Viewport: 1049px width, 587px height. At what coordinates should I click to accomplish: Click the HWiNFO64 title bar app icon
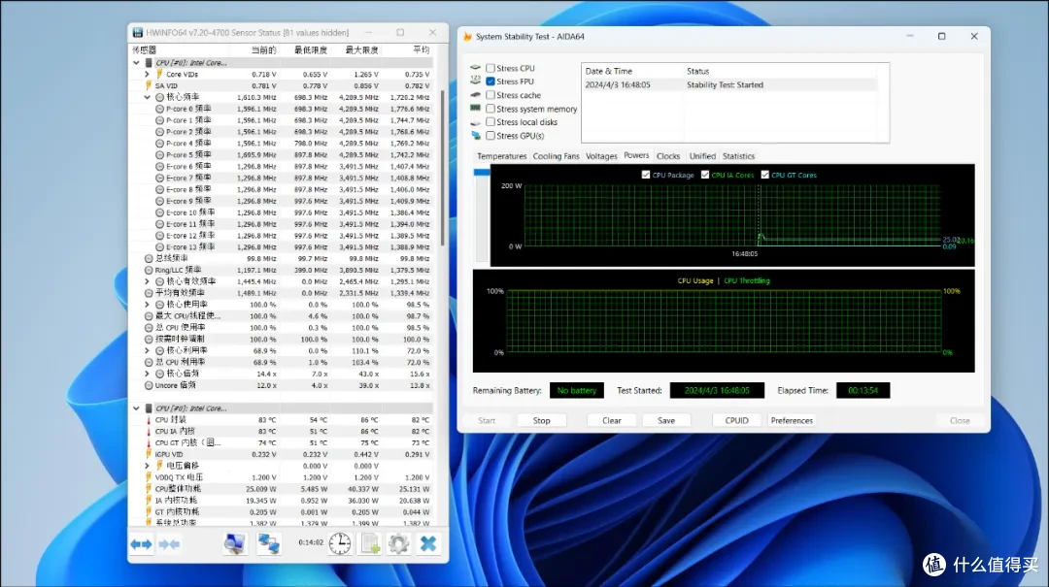(x=138, y=32)
